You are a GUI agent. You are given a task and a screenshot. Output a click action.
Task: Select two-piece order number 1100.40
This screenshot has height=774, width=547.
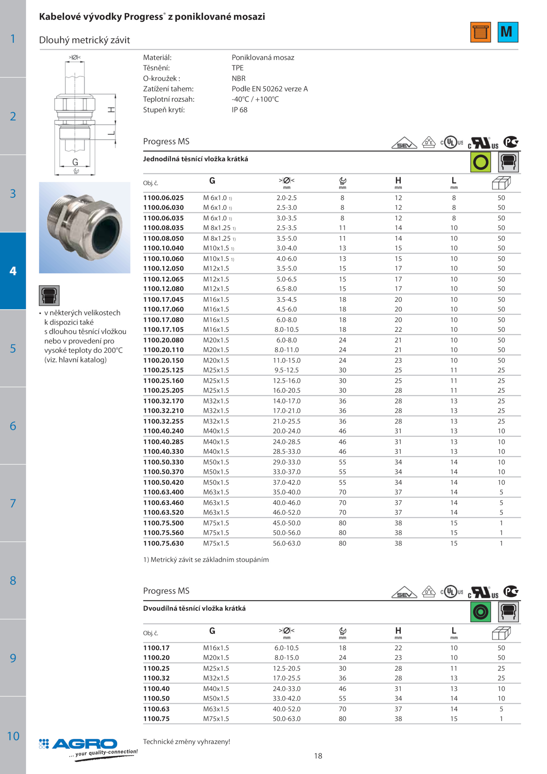(x=157, y=688)
